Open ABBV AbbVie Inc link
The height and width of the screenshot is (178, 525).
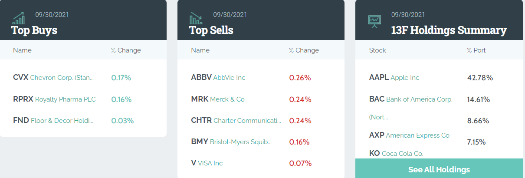pyautogui.click(x=218, y=78)
